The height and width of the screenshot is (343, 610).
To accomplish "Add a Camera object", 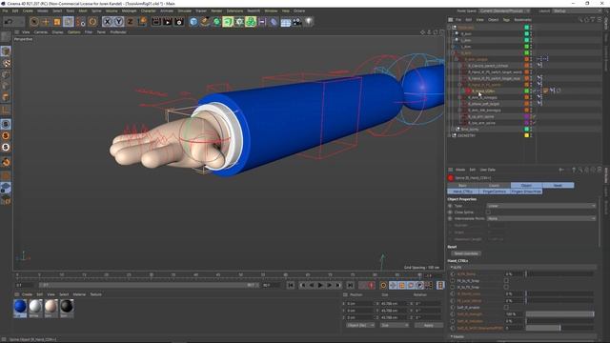I will point(297,22).
